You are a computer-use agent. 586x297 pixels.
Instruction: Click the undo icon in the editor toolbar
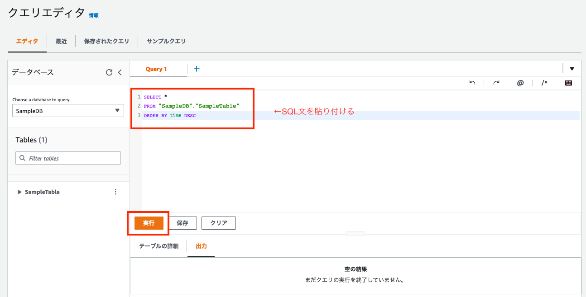[x=472, y=83]
